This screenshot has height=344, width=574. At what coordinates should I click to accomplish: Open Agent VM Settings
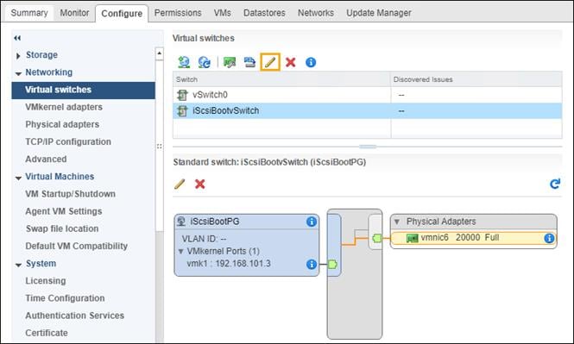(64, 211)
